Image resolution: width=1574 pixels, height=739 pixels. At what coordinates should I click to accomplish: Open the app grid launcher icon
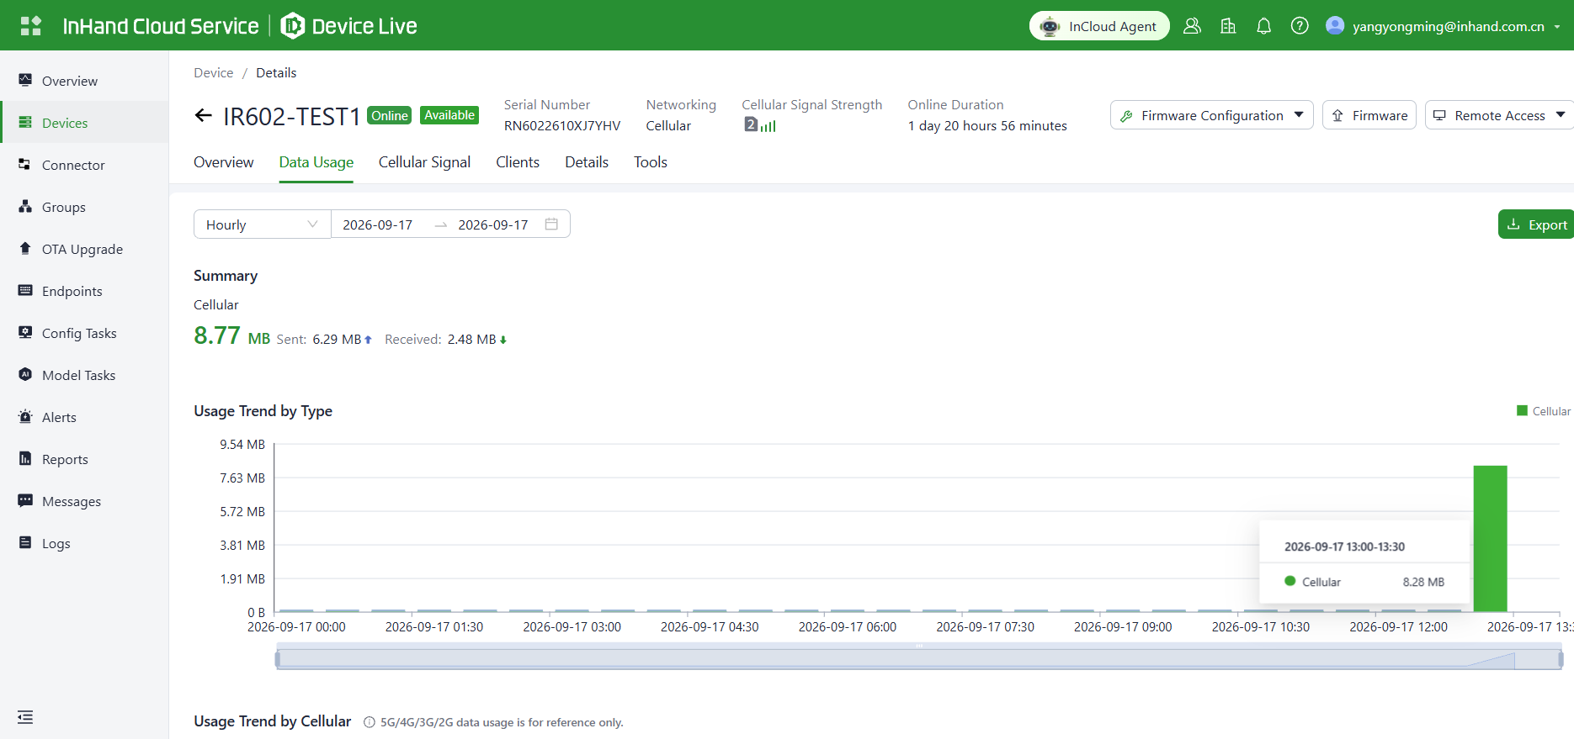click(x=31, y=26)
